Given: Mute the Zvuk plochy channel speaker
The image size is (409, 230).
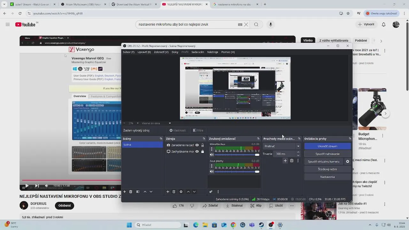Looking at the screenshot, I should coord(212,172).
